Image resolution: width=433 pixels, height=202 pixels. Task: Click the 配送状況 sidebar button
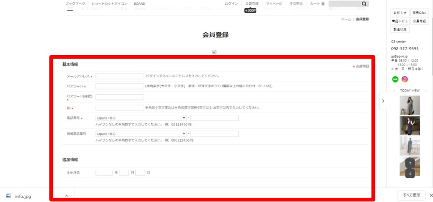pos(400,29)
